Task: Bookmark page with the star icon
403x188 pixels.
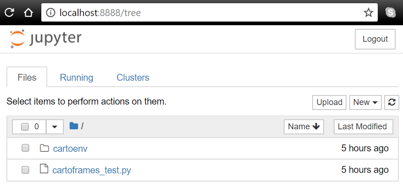Action: pos(368,12)
